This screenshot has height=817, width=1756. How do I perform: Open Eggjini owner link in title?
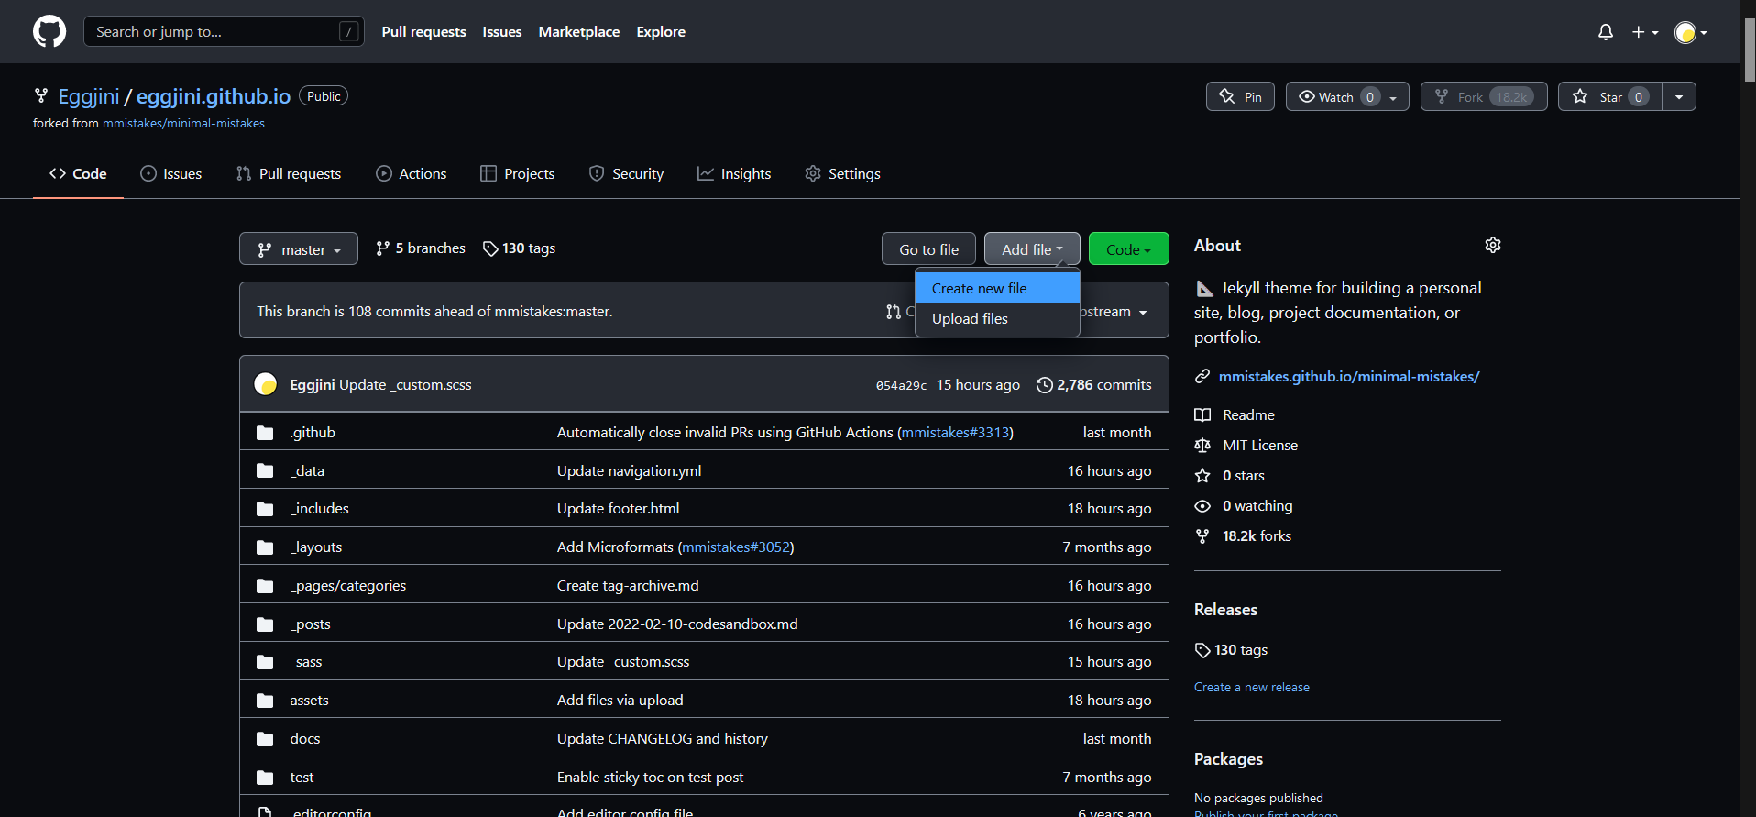[x=89, y=96]
